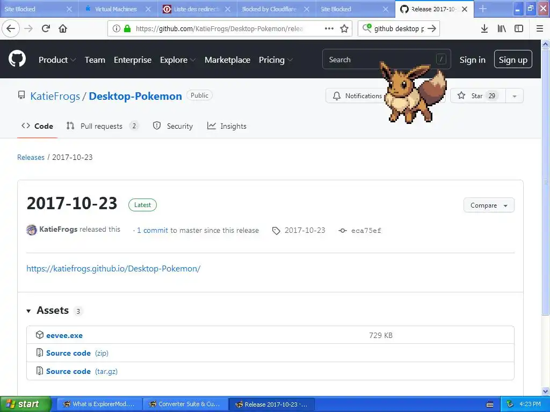
Task: Close the Release 2017-10 tab
Action: (x=465, y=9)
